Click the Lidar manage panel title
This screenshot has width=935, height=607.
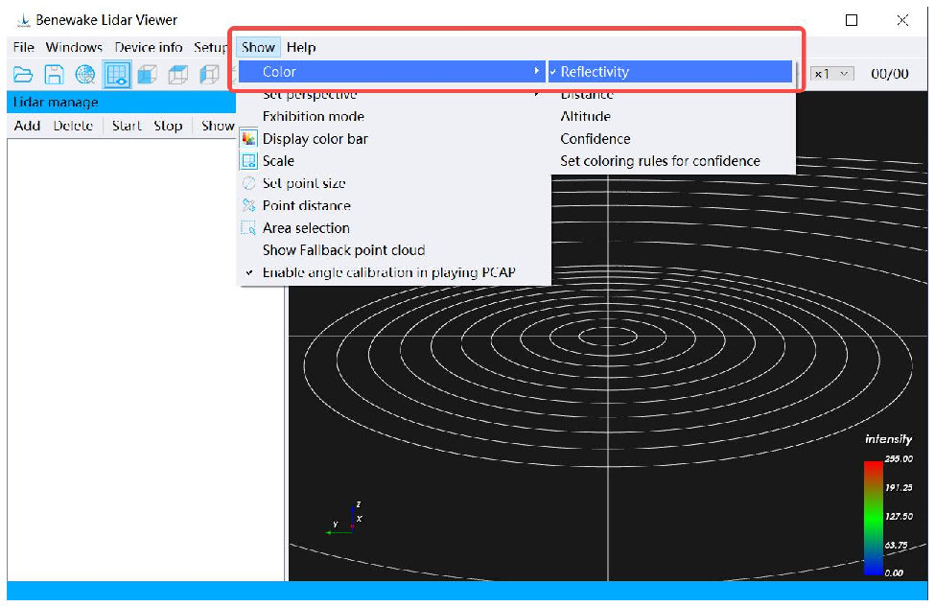(56, 102)
